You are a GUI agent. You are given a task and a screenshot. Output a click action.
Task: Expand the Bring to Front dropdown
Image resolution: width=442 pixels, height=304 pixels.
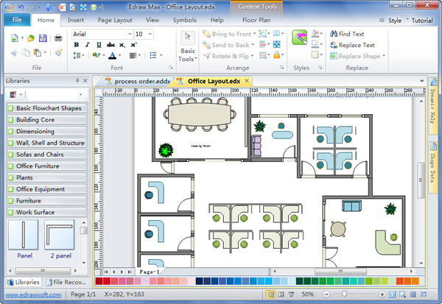pyautogui.click(x=254, y=34)
